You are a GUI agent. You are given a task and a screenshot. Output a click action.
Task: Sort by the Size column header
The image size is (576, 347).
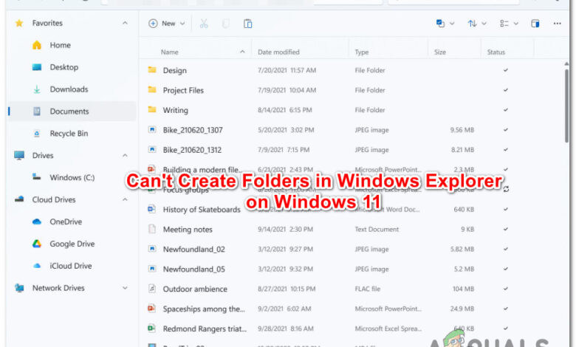439,52
